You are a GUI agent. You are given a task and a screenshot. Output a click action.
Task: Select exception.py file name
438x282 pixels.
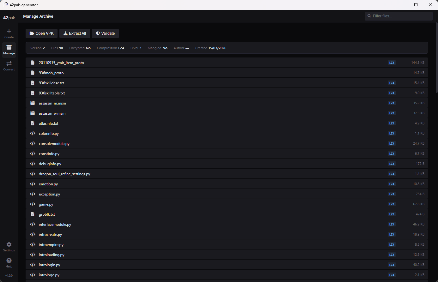[x=49, y=194]
